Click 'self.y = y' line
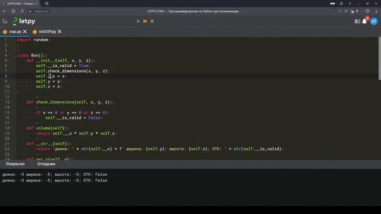381x214 pixels. [x=48, y=81]
